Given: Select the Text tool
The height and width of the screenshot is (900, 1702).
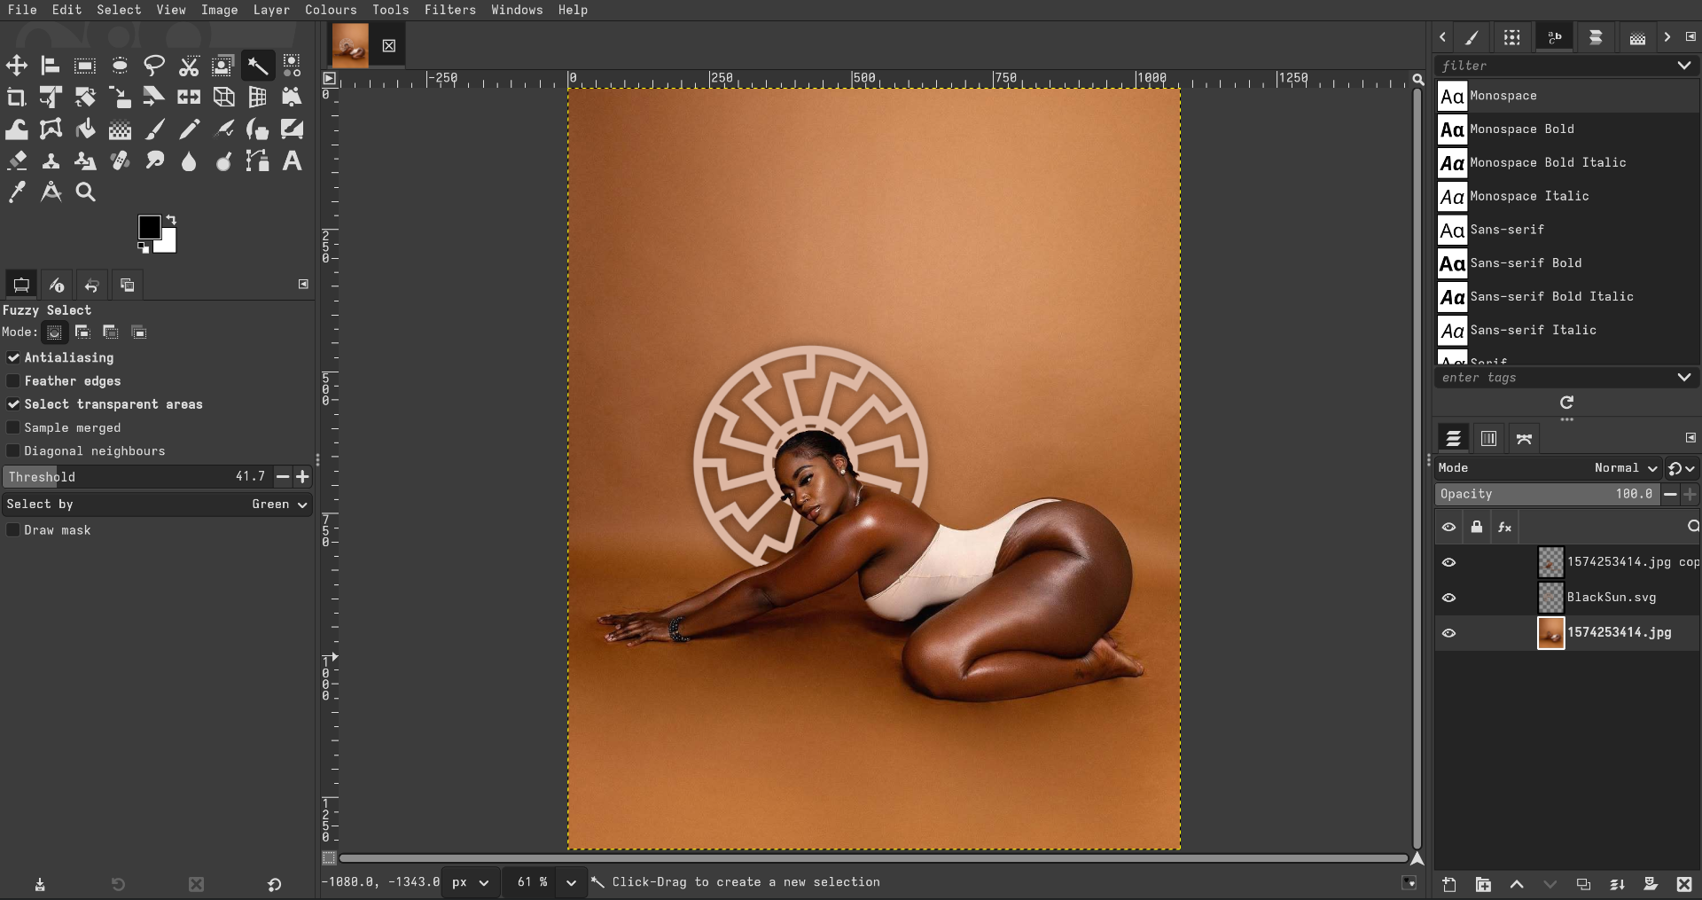Looking at the screenshot, I should click(x=292, y=161).
